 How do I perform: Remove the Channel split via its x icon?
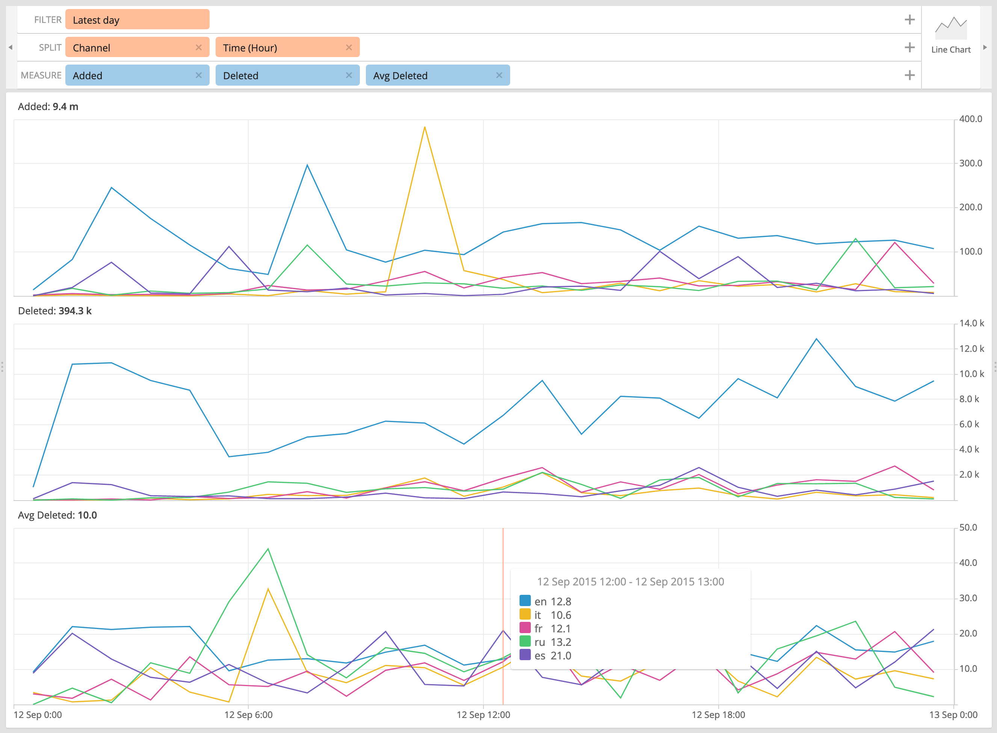[x=199, y=47]
